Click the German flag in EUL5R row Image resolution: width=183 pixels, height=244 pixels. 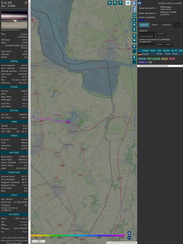pyautogui.click(x=140, y=54)
